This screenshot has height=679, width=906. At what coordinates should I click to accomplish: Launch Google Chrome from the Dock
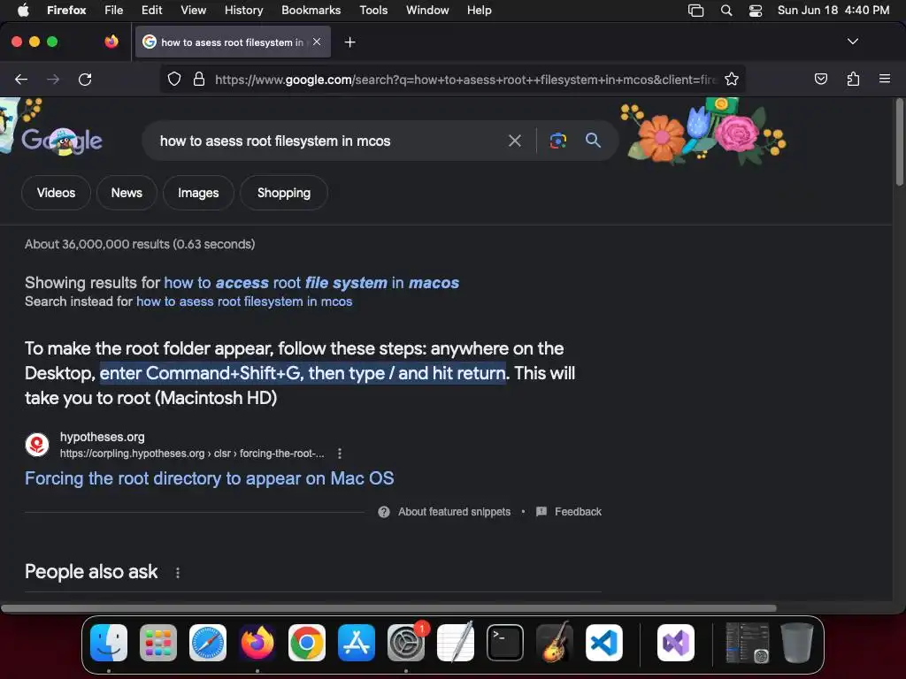click(307, 642)
